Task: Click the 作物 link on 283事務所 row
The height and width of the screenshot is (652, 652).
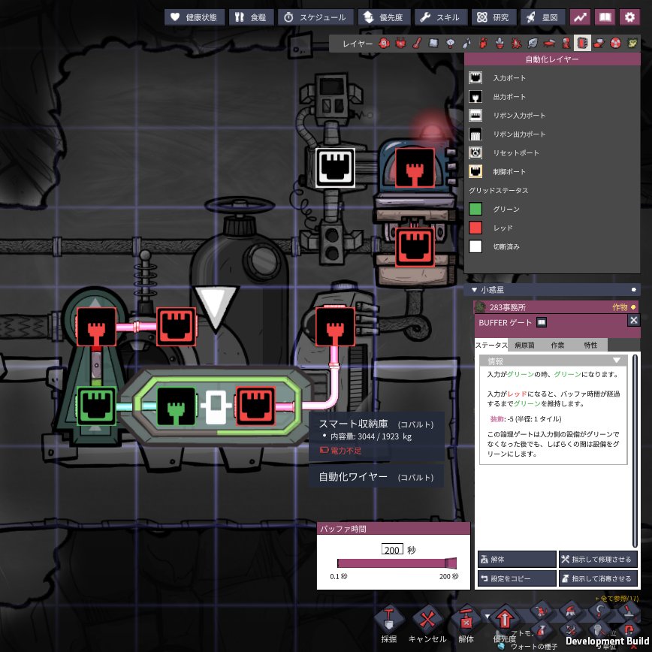Action: [620, 307]
